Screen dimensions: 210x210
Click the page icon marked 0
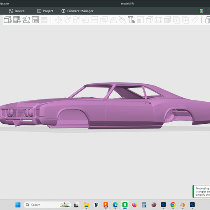pyautogui.click(x=177, y=20)
